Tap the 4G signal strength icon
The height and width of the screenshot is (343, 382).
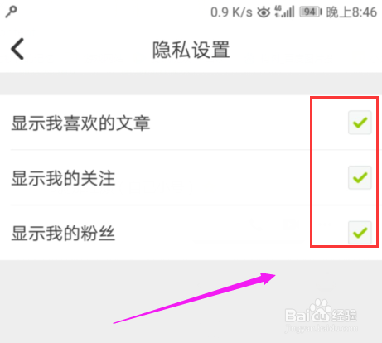(x=284, y=12)
